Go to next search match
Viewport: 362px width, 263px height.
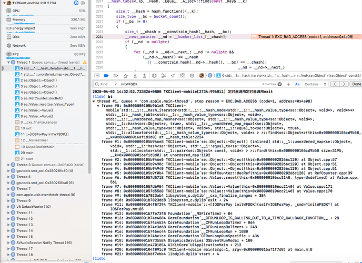click(x=344, y=84)
